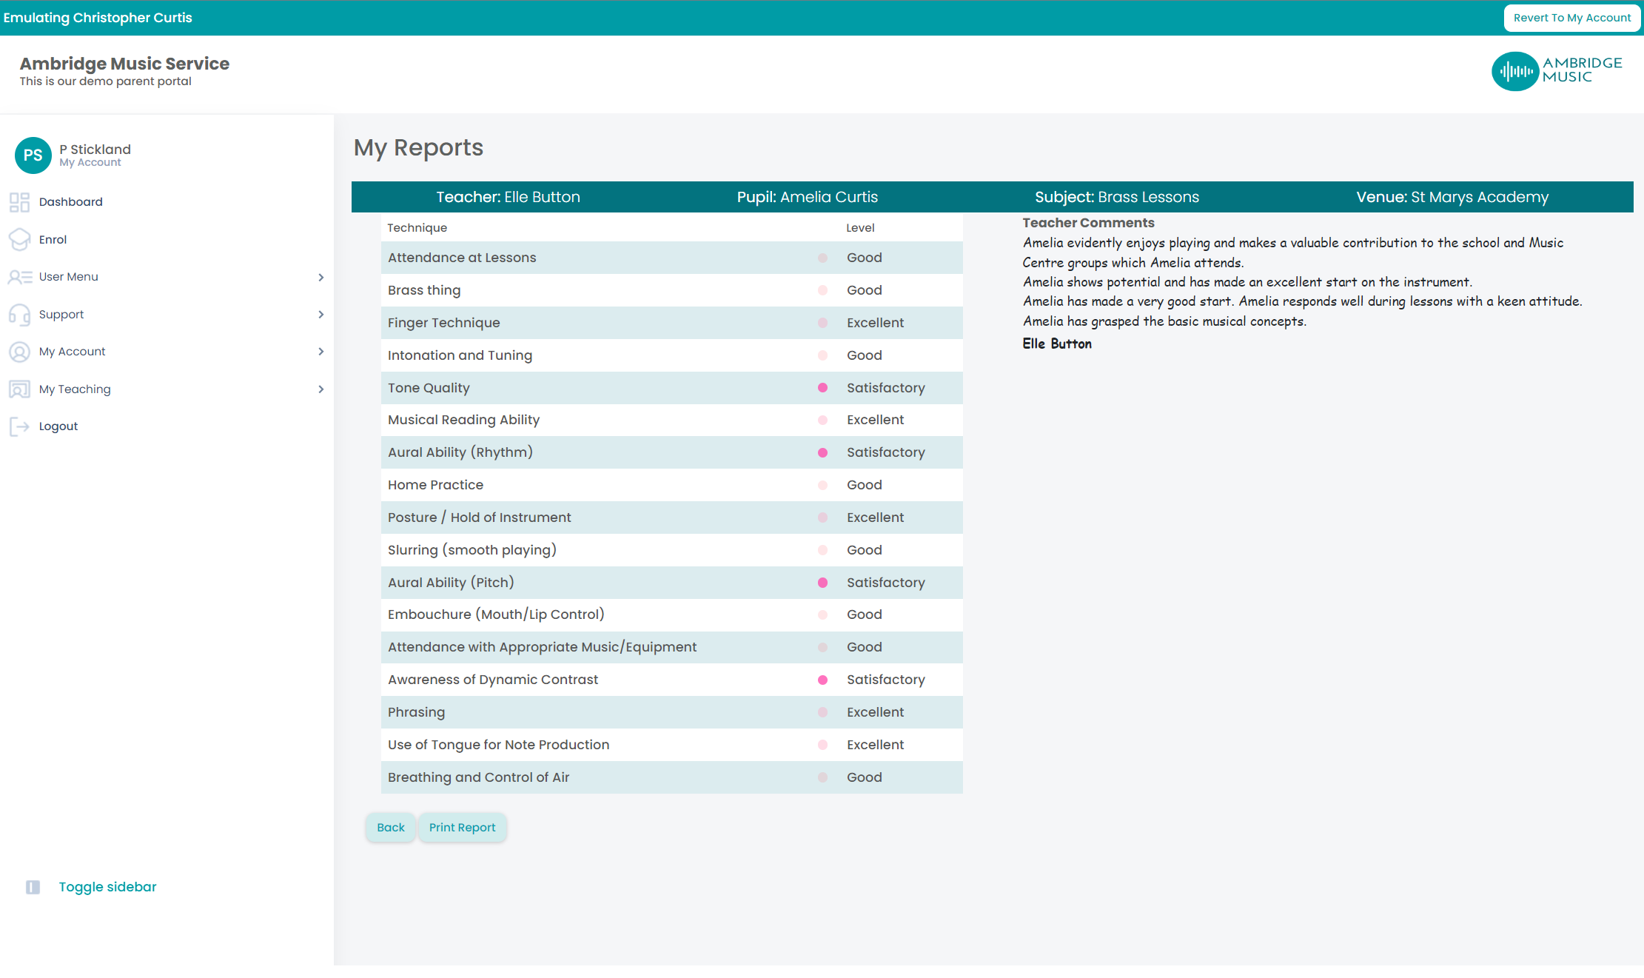Click the Support headset icon
Screen dimensions: 1644x978
(19, 315)
